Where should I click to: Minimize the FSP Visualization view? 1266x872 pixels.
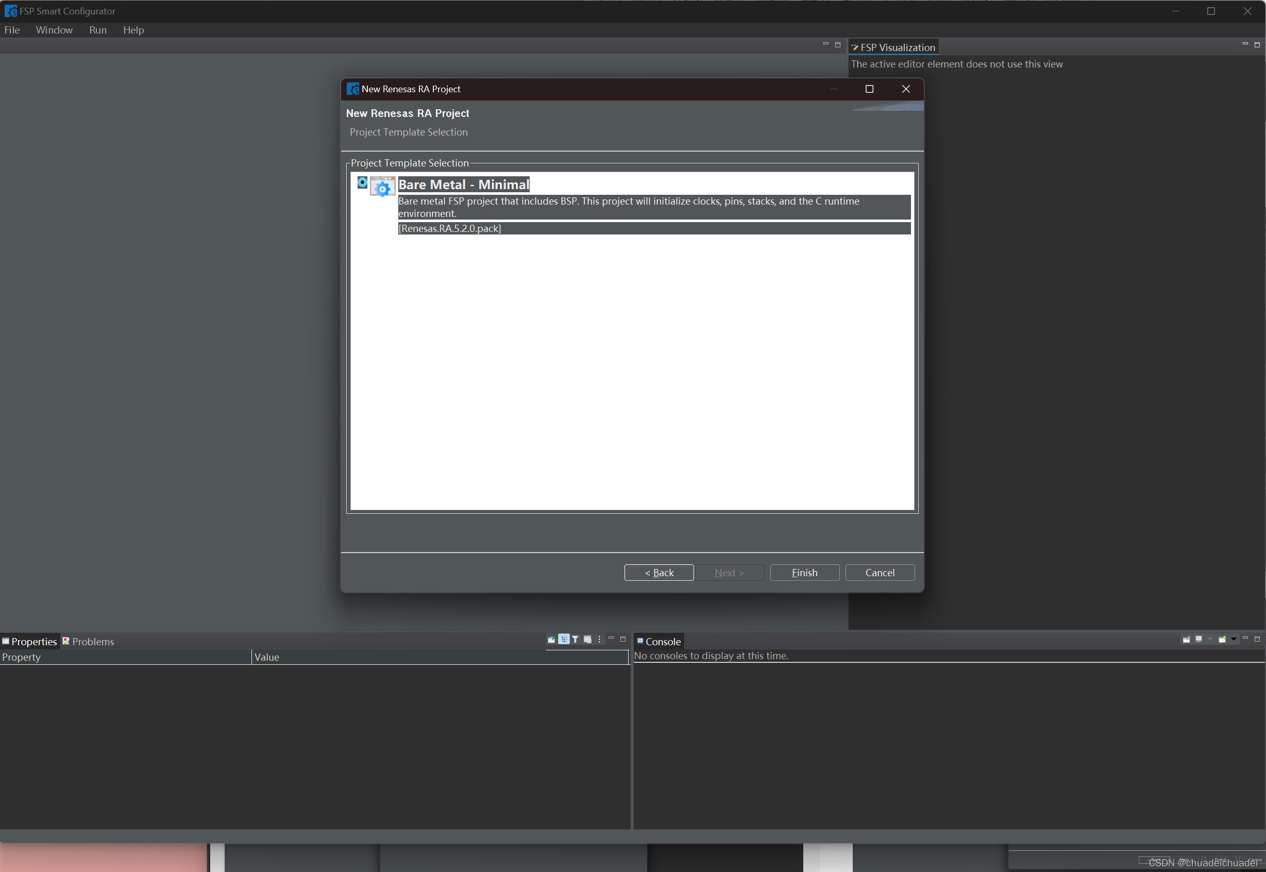pyautogui.click(x=1245, y=44)
